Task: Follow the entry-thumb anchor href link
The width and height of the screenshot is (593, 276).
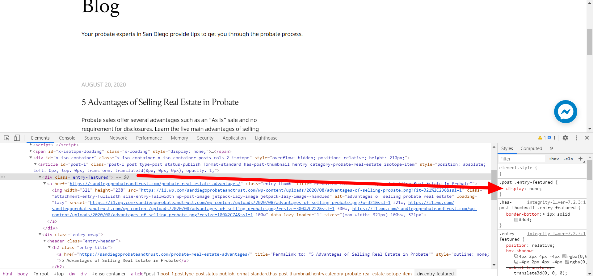Action: click(155, 184)
